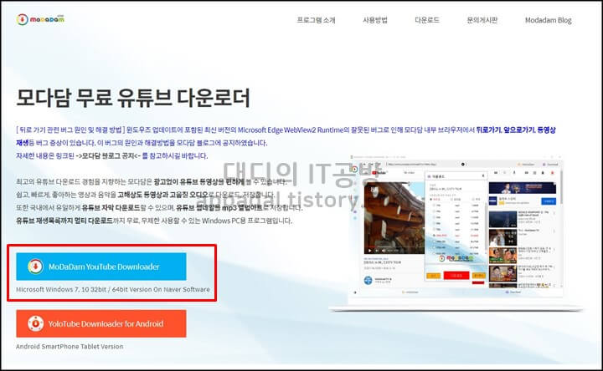Click Android SmartPhone Tablet Version text
Viewport: 603px width, 371px height.
[x=70, y=346]
